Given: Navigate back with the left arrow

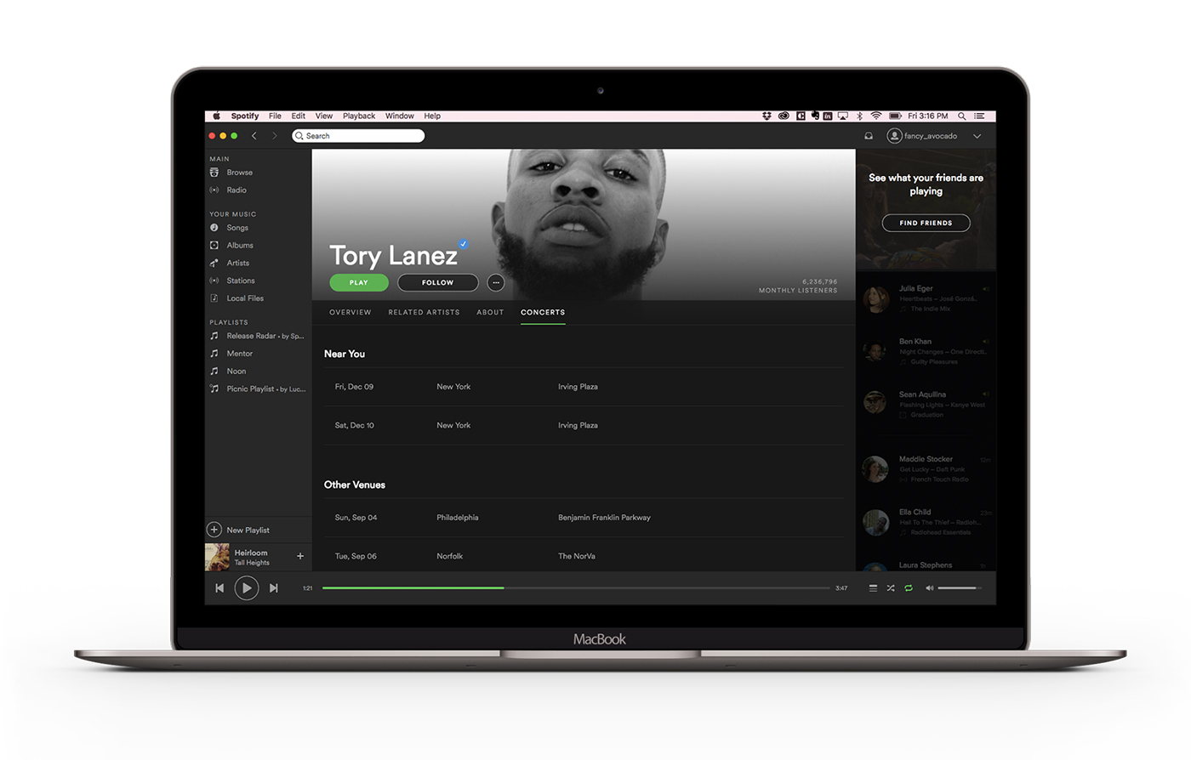Looking at the screenshot, I should tap(254, 136).
